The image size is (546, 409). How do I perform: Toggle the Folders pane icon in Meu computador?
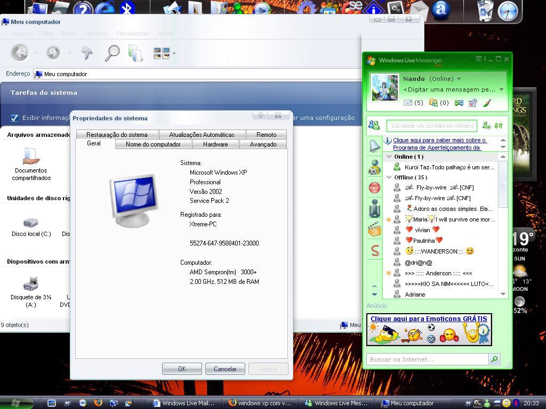pyautogui.click(x=135, y=53)
